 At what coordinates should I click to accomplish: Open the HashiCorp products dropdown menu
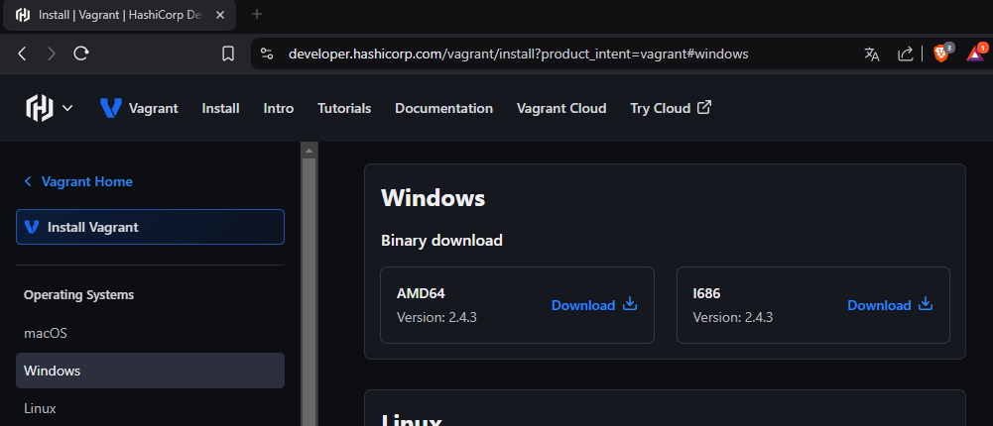pos(50,108)
